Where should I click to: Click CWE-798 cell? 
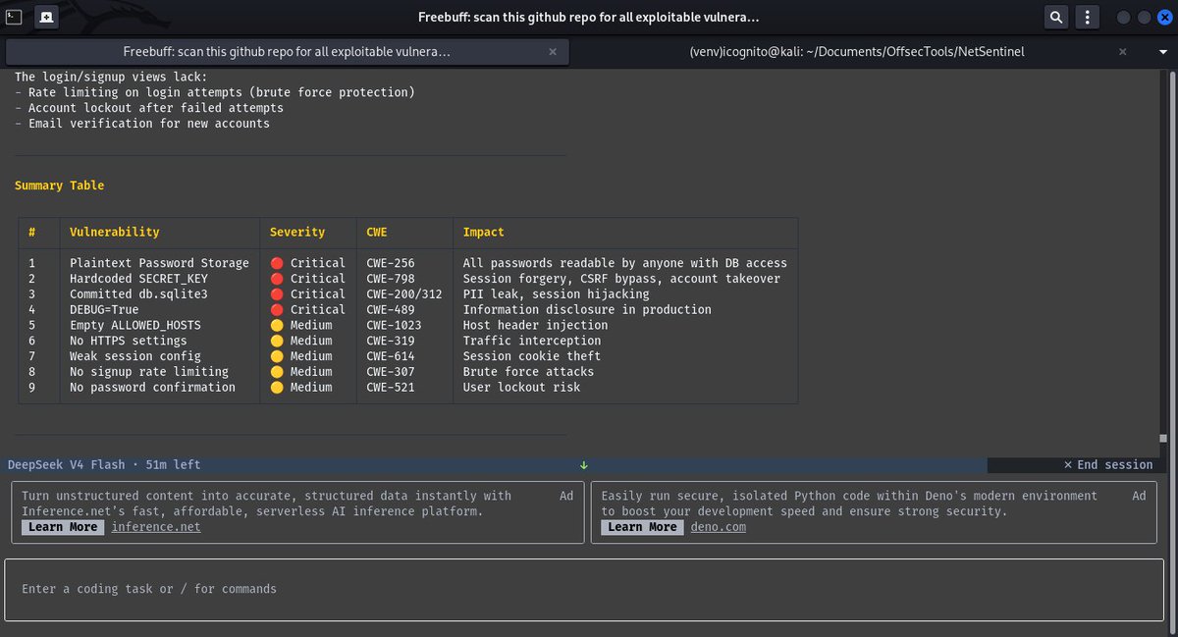pos(390,279)
